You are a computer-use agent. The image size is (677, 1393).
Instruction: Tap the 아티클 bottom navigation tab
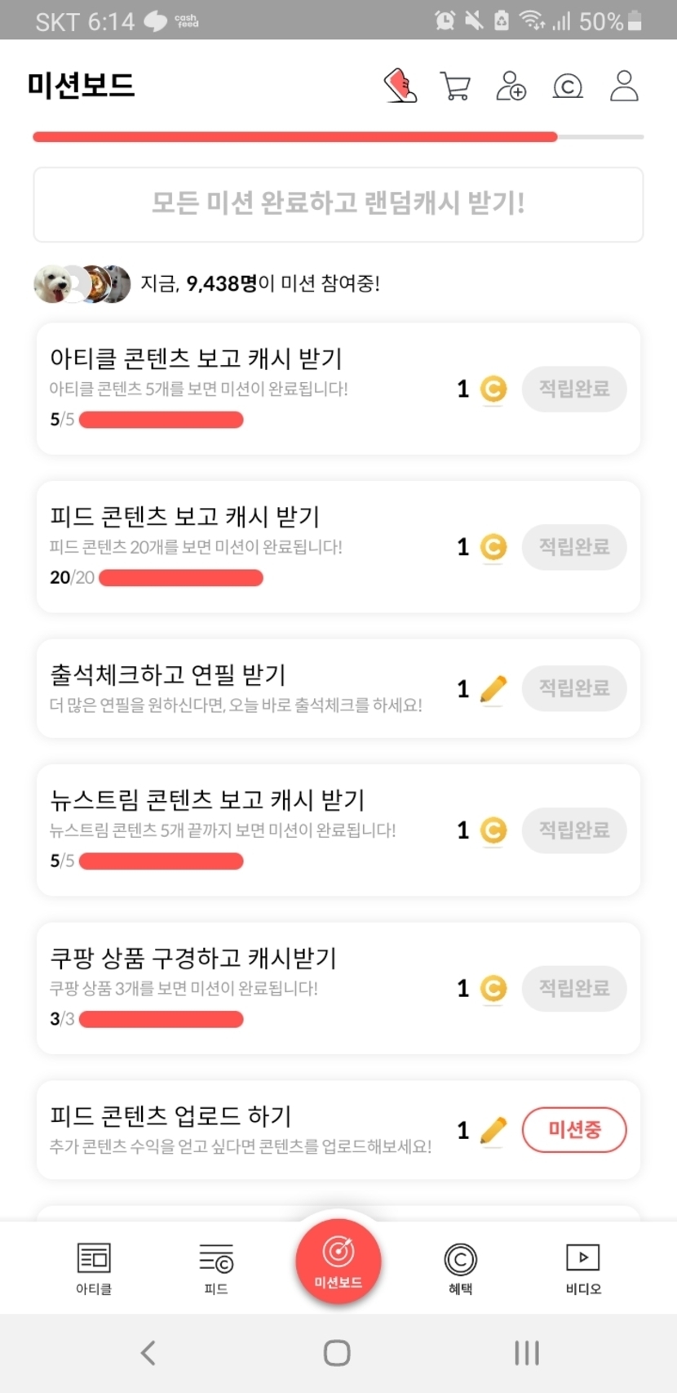[94, 1267]
